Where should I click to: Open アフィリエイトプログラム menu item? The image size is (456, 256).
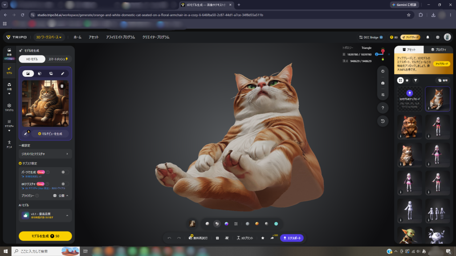(x=120, y=37)
